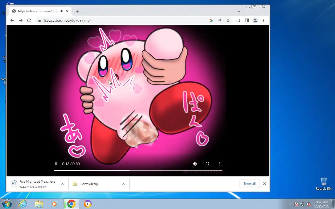
Task: Open the orange browser icon in the taskbar
Action: [87, 204]
